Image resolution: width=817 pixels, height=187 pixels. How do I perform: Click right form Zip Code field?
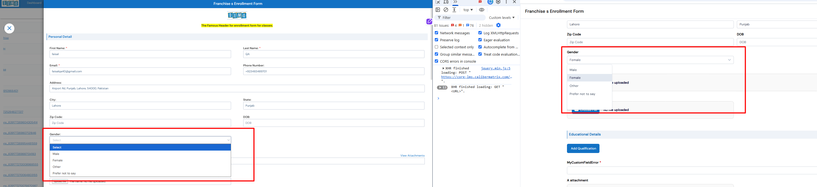650,42
